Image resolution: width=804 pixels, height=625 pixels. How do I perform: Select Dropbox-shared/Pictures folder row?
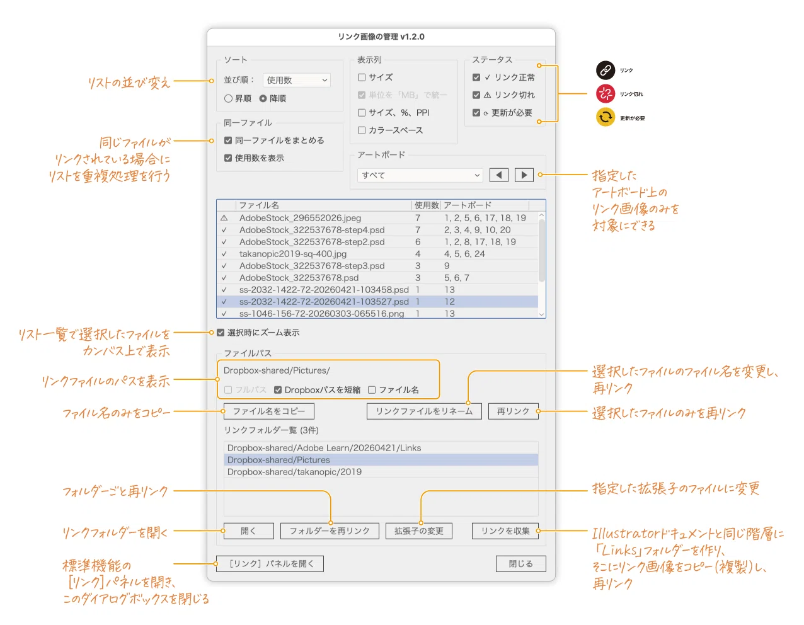coord(381,460)
